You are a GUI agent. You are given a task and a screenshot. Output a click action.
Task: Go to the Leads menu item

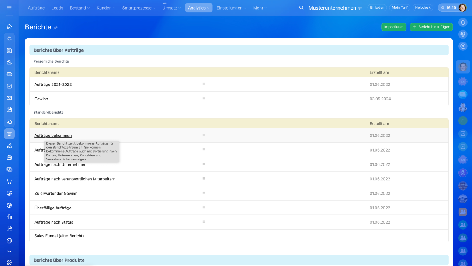(x=57, y=8)
